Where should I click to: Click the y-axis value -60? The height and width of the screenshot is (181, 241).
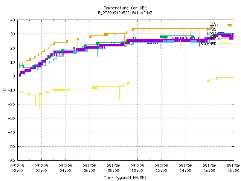[12, 161]
